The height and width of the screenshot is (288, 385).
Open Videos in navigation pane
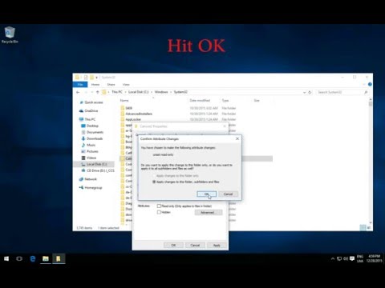point(91,158)
